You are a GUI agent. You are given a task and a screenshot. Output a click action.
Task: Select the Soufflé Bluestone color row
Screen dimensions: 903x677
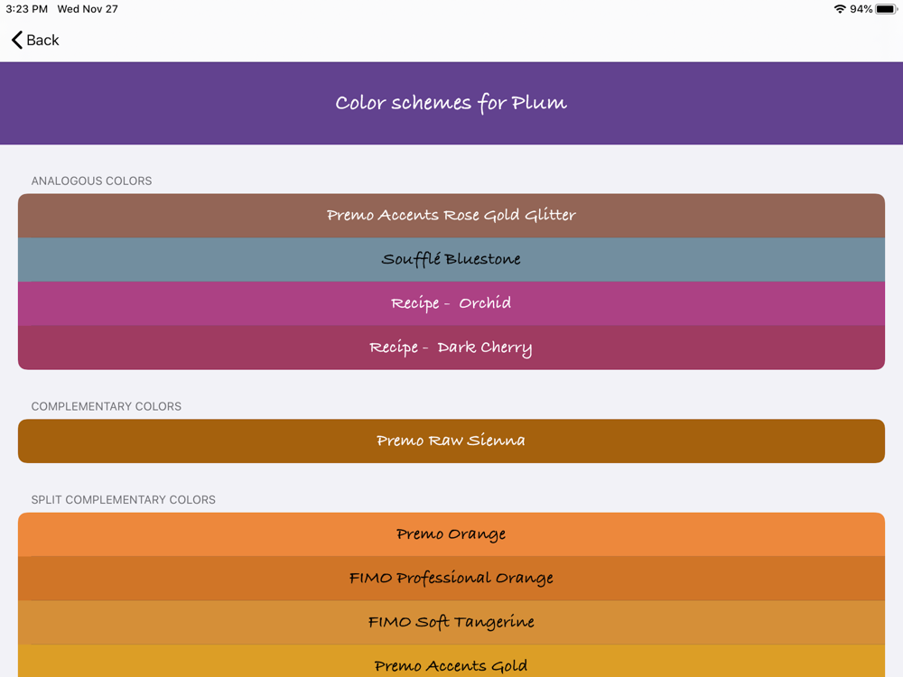point(451,260)
